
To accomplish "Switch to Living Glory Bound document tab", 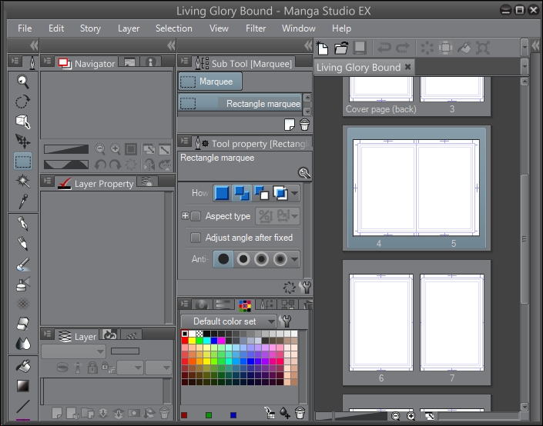I will 358,67.
